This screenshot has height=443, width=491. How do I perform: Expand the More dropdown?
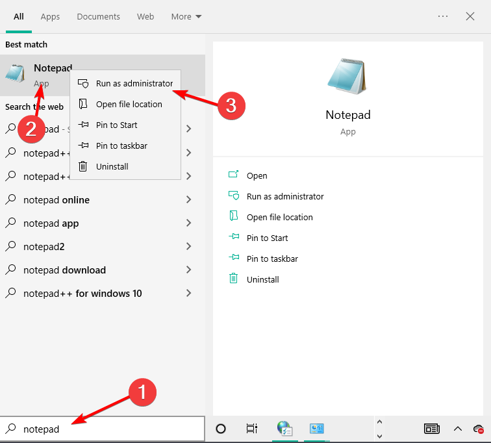coord(186,17)
